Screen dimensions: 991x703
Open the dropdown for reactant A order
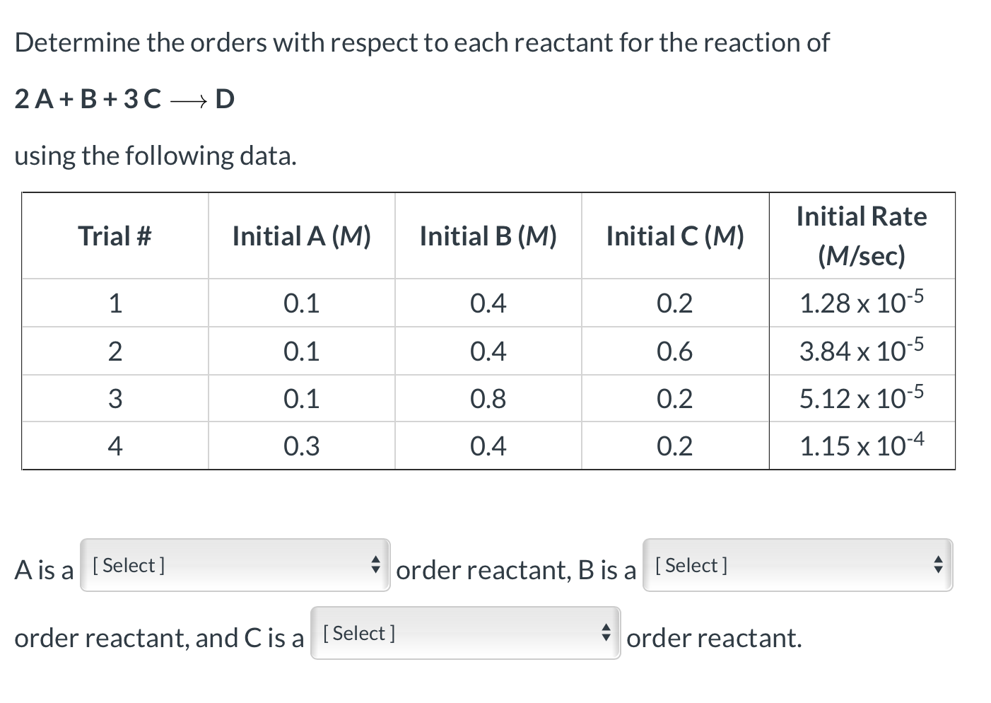[233, 565]
